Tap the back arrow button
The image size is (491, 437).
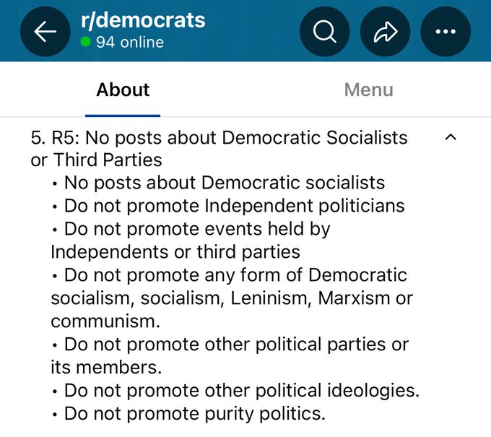(45, 32)
